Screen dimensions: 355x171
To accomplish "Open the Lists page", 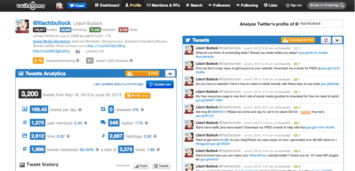I will pos(270,5).
